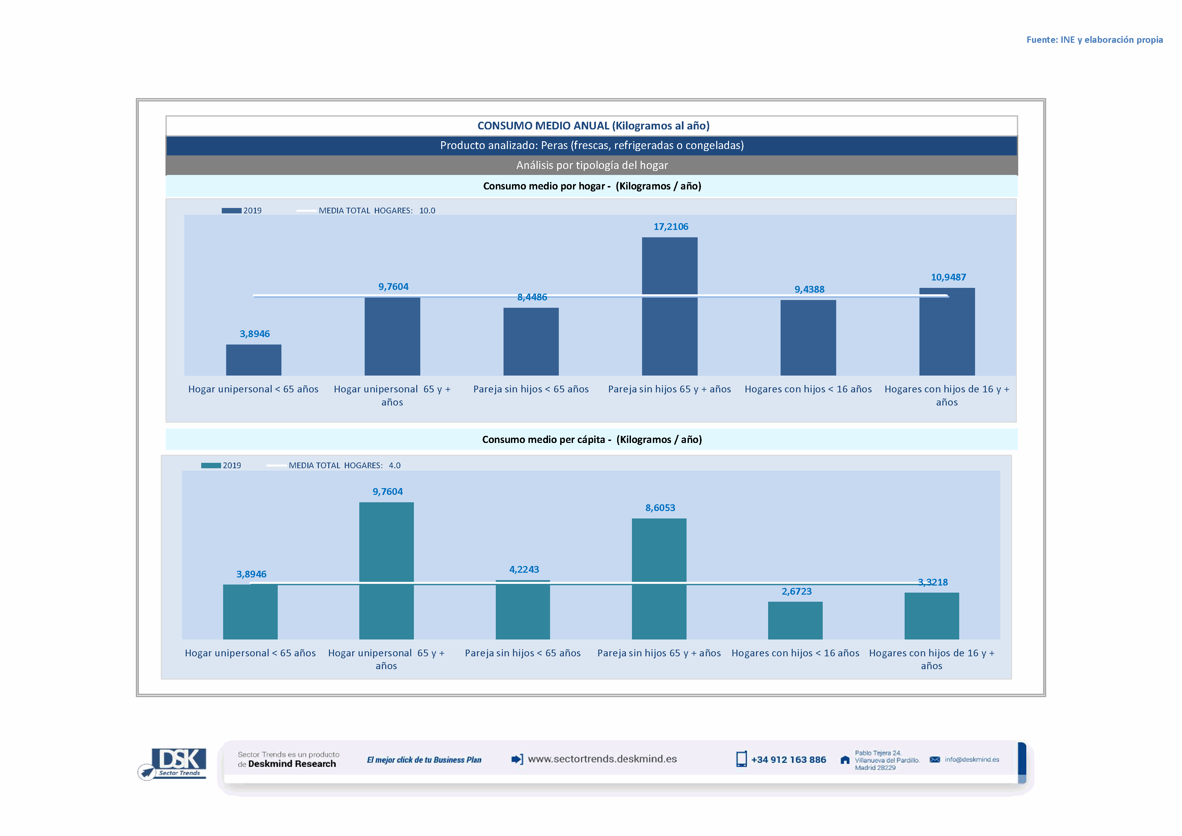
Task: Click the 3,8946 bar in top chart
Action: click(x=253, y=360)
